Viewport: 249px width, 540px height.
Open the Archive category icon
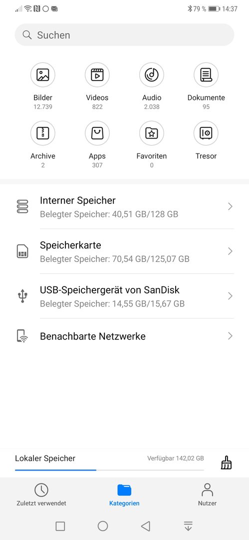[x=43, y=133]
